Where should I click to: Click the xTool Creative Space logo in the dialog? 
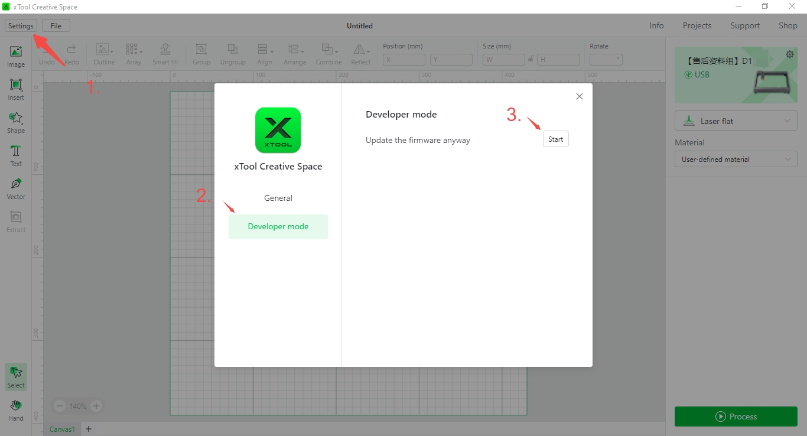pyautogui.click(x=278, y=130)
